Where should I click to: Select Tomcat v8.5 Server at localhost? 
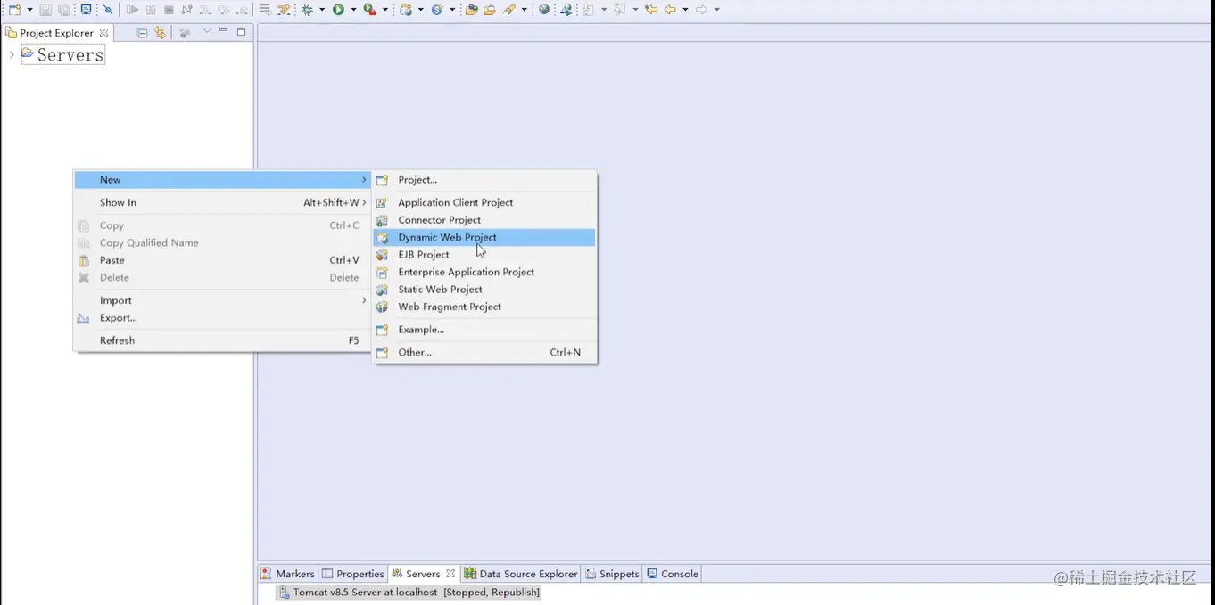(x=409, y=592)
